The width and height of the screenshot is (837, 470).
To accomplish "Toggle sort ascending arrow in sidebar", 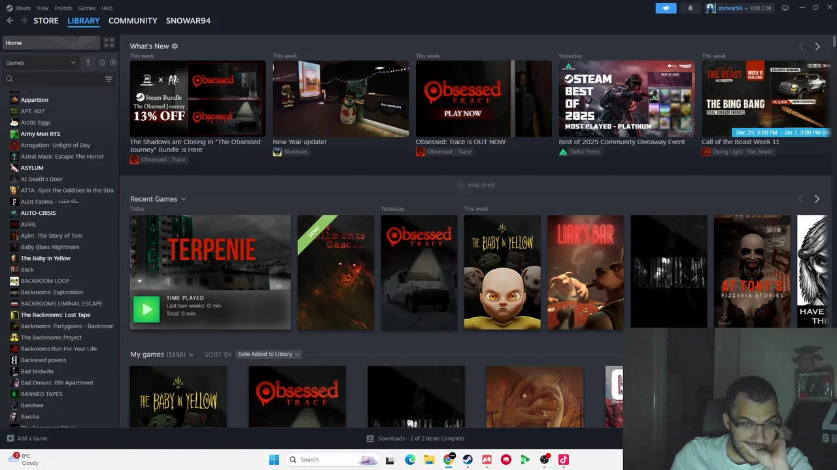I will pos(88,63).
